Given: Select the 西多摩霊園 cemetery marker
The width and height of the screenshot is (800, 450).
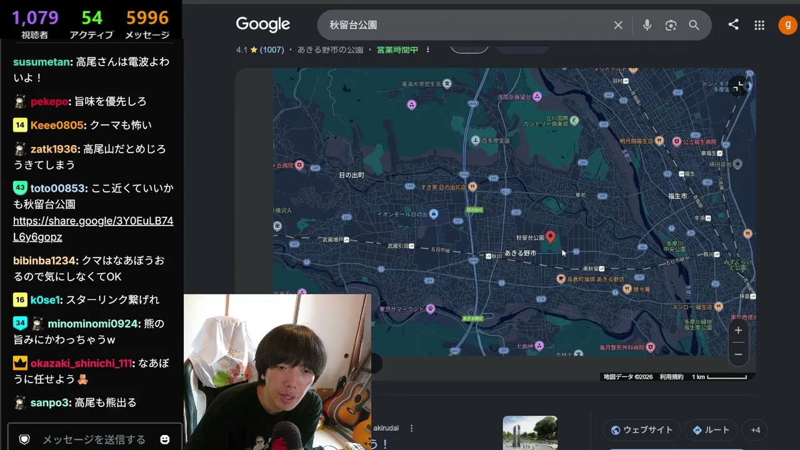Looking at the screenshot, I should click(x=474, y=141).
